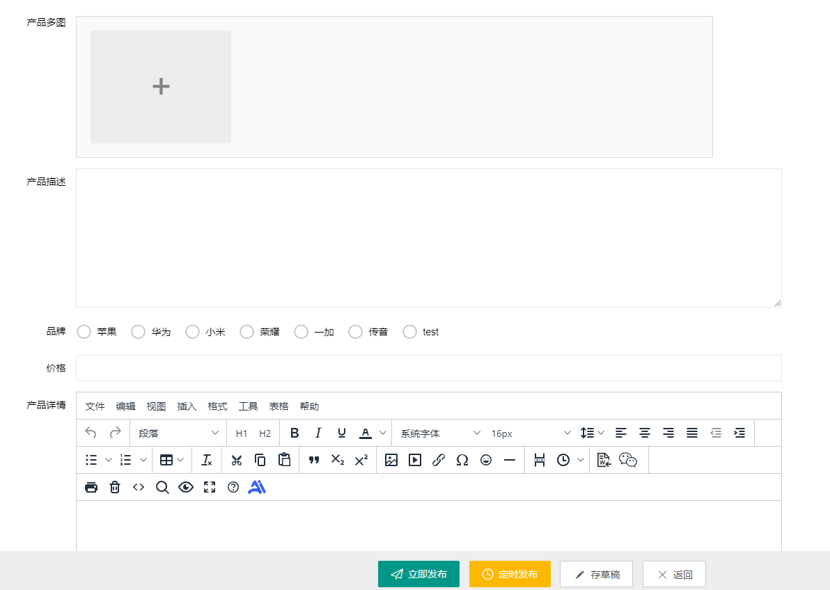Image resolution: width=830 pixels, height=590 pixels.
Task: Open the 段落 block format dropdown
Action: (x=178, y=433)
